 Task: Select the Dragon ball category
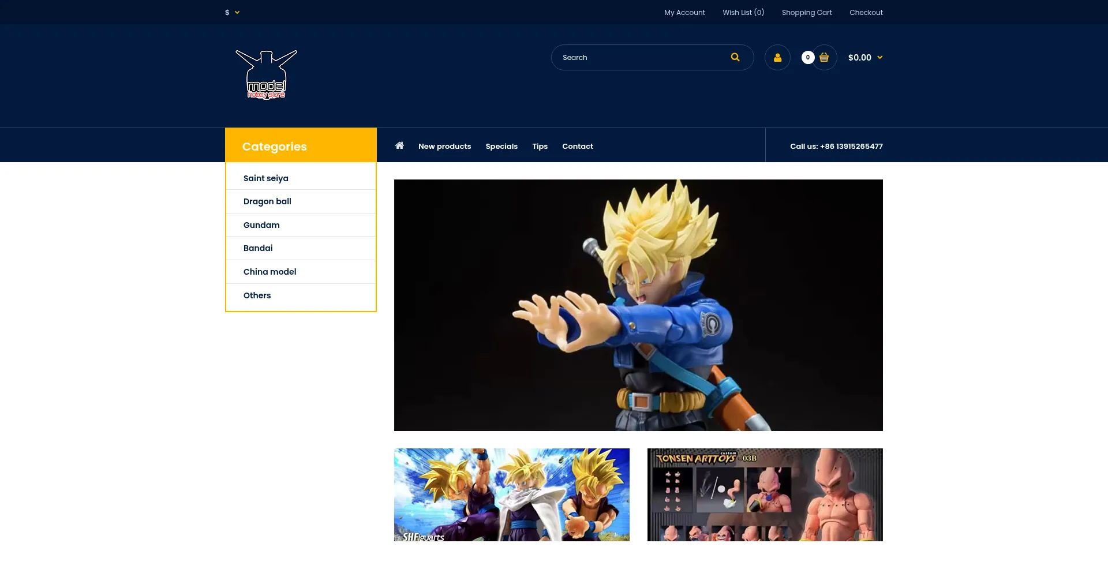(x=267, y=201)
